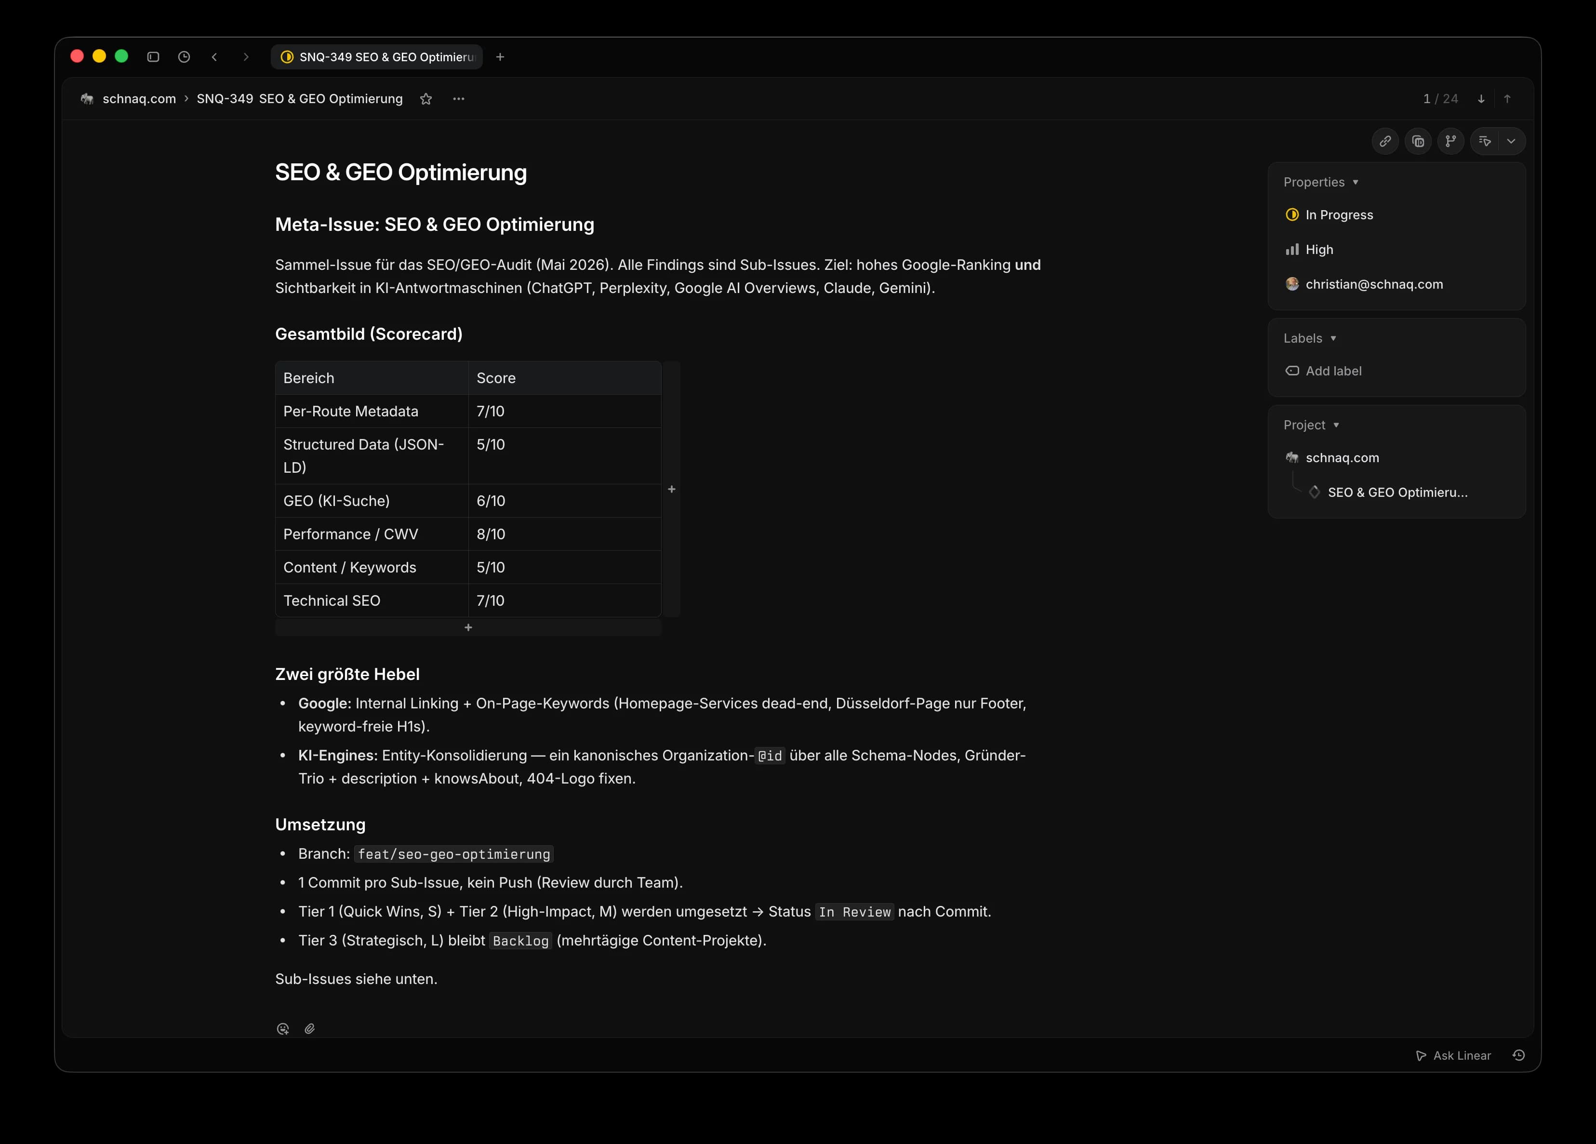Collapse the Properties section
Screen dimensions: 1596x1144
tap(1320, 182)
